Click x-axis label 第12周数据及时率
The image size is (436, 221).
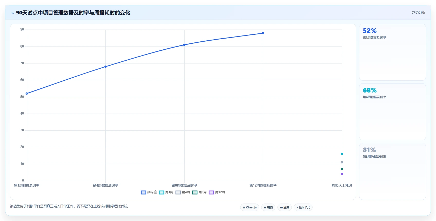point(263,185)
